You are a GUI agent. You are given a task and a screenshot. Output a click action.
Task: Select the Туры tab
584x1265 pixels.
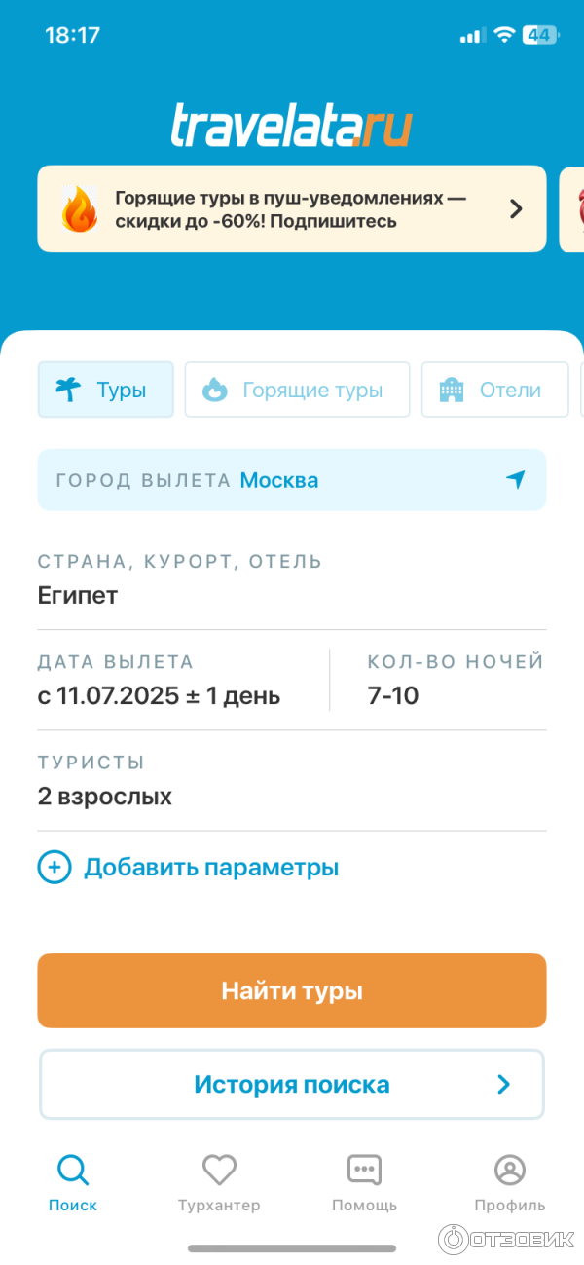[x=106, y=391]
